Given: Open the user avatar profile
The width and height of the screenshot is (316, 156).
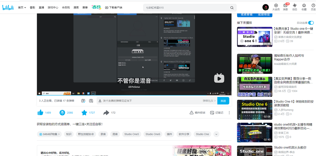Looking at the screenshot, I should (x=265, y=7).
